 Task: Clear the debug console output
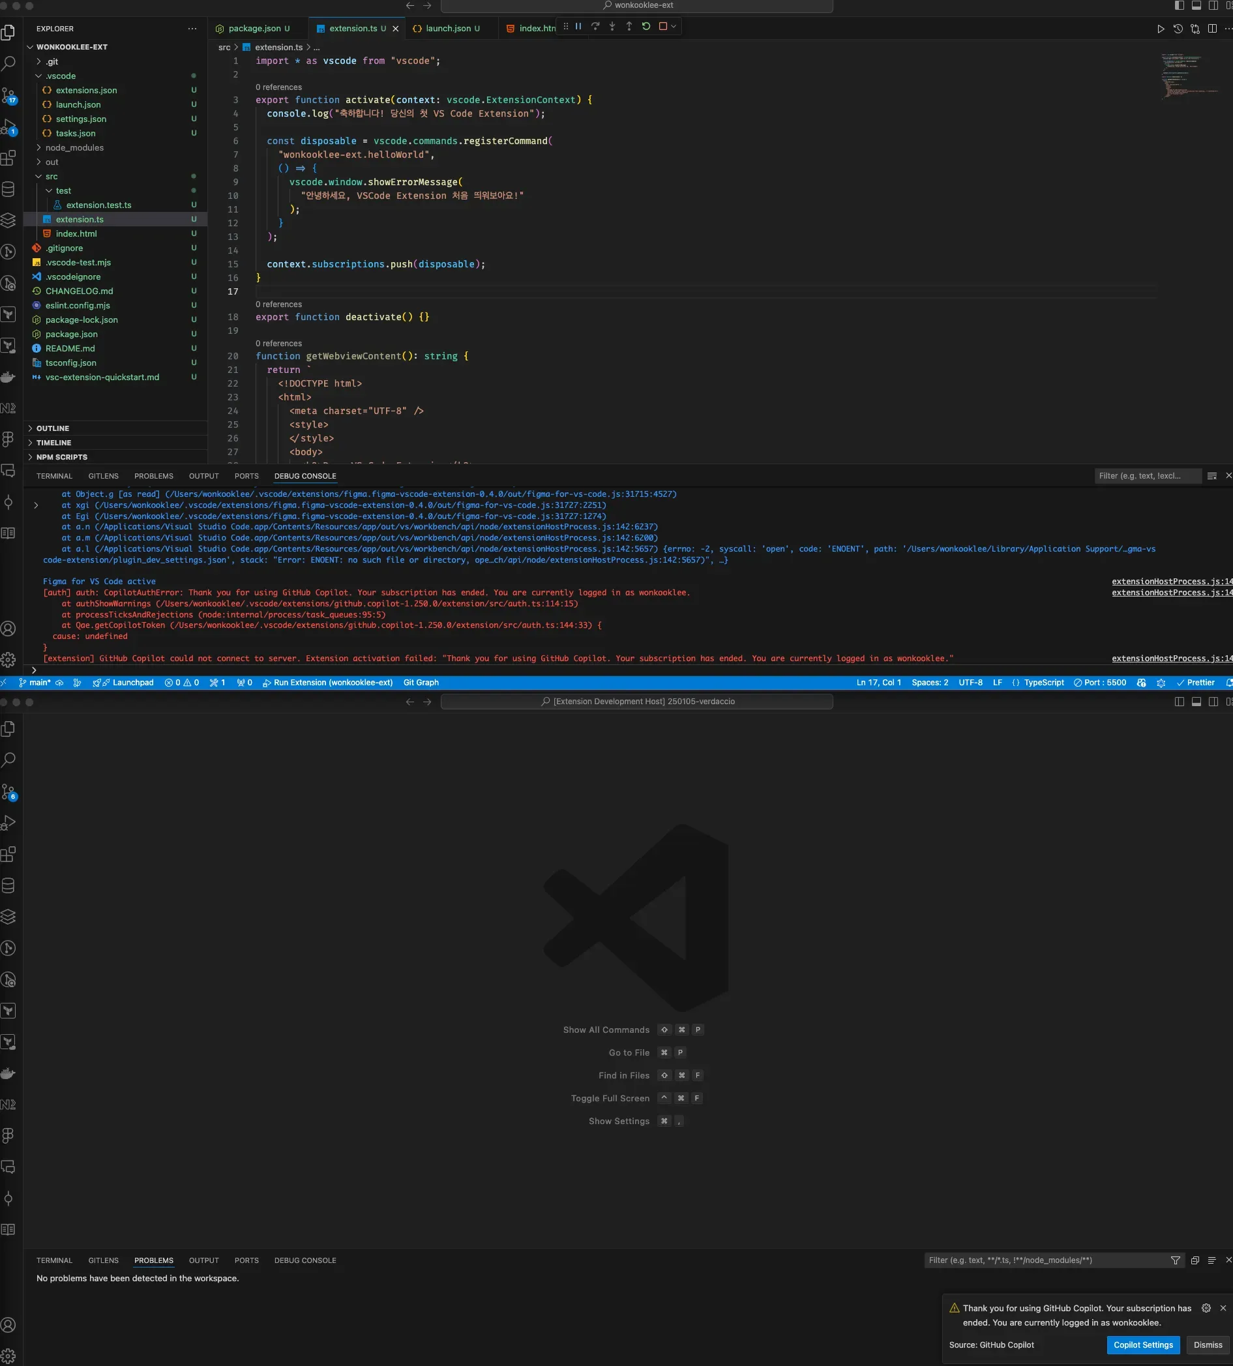pyautogui.click(x=1212, y=476)
